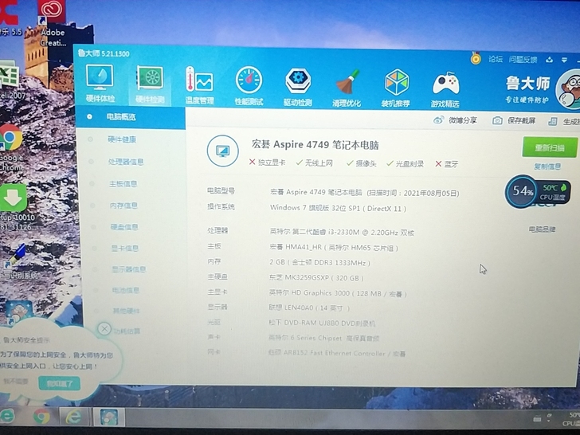Click memory value 2 GB DDR3 text

point(319,263)
